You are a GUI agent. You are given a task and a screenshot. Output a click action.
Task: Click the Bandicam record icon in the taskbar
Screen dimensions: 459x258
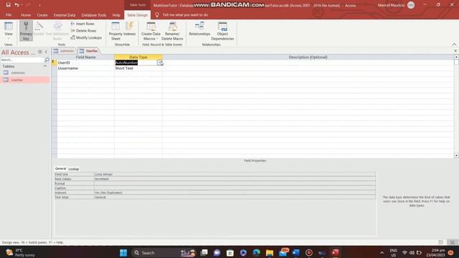[x=309, y=253]
